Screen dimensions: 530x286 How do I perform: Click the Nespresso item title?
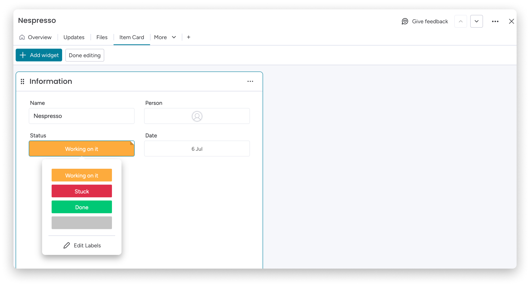click(x=37, y=20)
